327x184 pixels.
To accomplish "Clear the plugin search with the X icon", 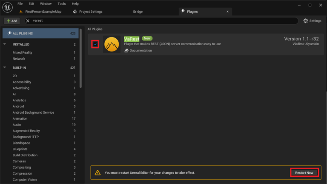I will pyautogui.click(x=28, y=20).
